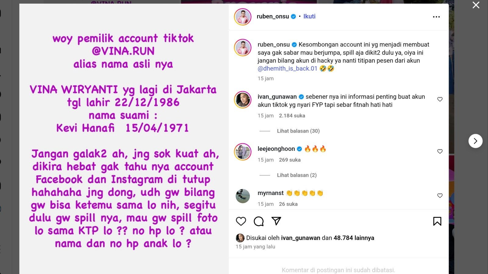This screenshot has width=488, height=274.
Task: Expand Lihat balasan (2) replies
Action: click(x=297, y=175)
